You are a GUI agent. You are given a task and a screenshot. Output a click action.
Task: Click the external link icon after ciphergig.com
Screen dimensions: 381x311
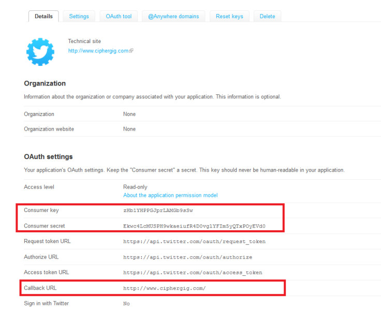tap(131, 51)
